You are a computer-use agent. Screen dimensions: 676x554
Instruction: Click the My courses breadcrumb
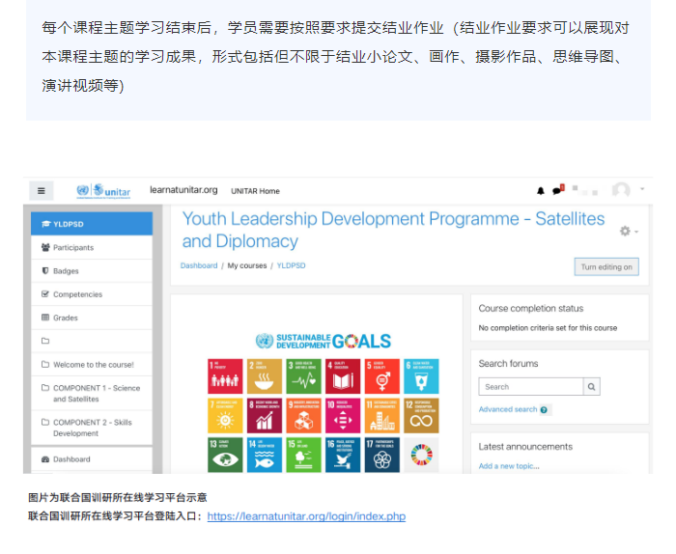tap(247, 265)
